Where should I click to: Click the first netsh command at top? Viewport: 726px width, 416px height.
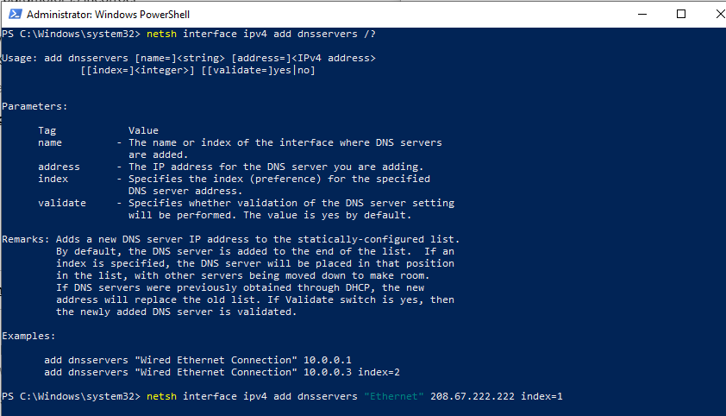pos(261,34)
